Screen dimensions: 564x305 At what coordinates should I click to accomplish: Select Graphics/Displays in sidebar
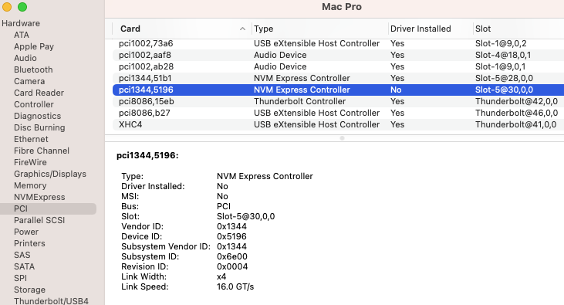(50, 174)
